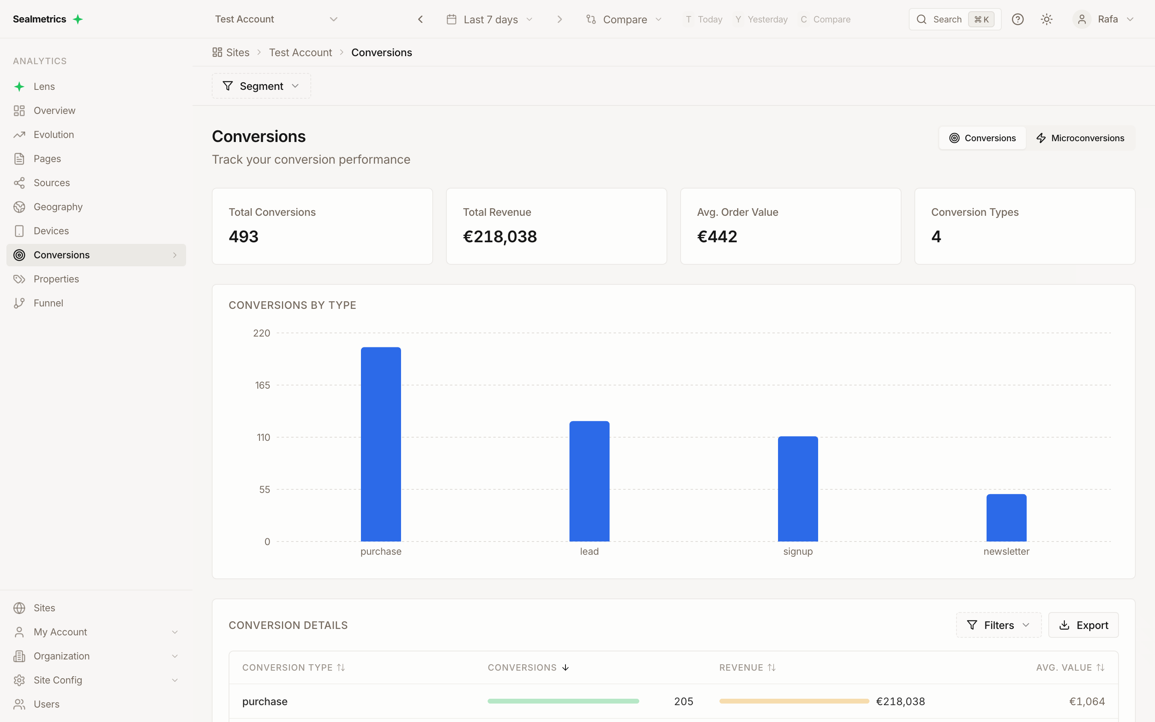Click the Sealmetrics green star logo
Viewport: 1155px width, 722px height.
pyautogui.click(x=78, y=19)
